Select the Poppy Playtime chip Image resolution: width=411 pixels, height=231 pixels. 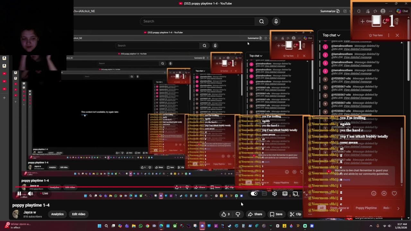pyautogui.click(x=366, y=208)
